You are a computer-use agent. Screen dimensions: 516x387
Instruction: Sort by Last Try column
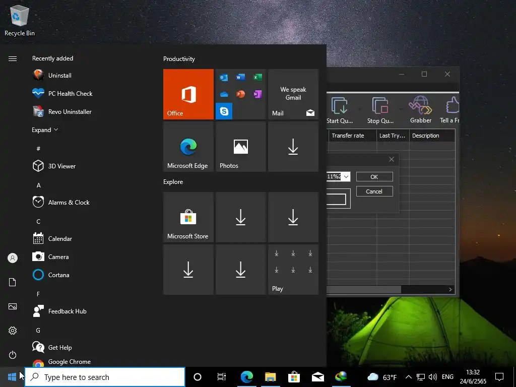point(393,136)
